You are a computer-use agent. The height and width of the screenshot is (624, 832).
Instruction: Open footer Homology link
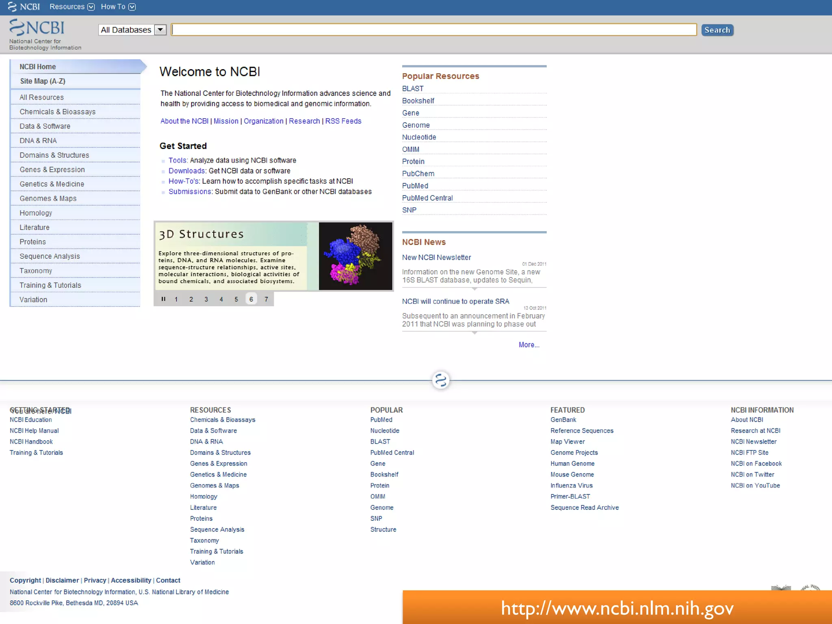point(204,497)
